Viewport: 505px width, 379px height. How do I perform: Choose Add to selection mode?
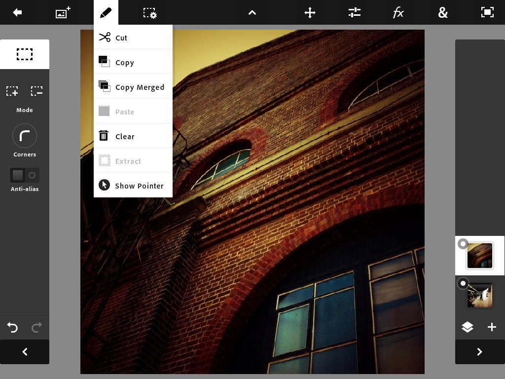(12, 91)
